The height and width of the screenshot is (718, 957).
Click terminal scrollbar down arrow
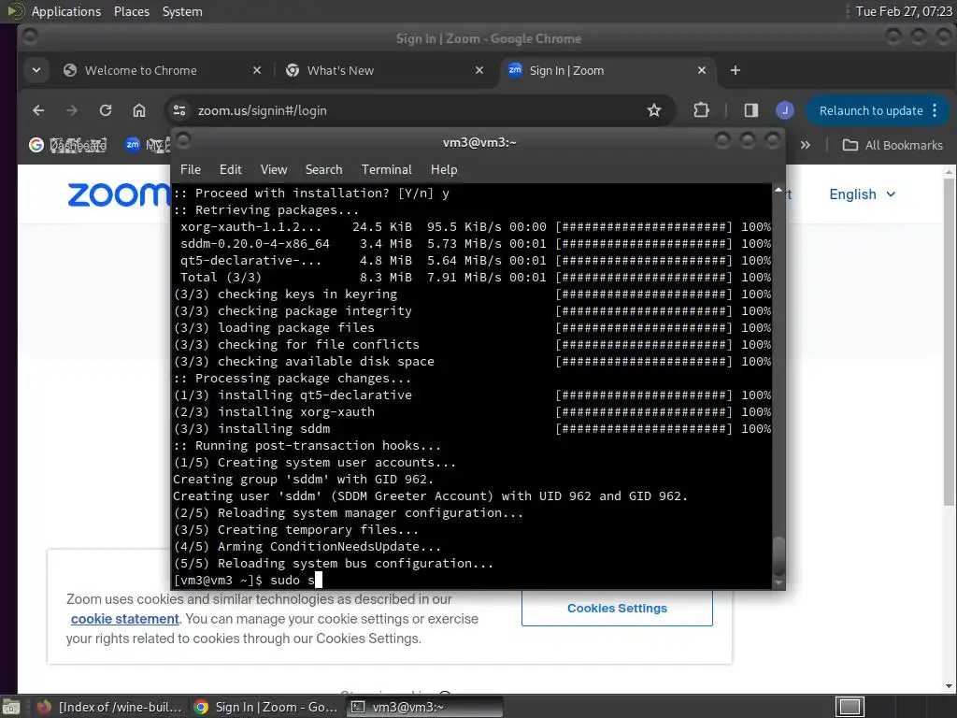(778, 583)
